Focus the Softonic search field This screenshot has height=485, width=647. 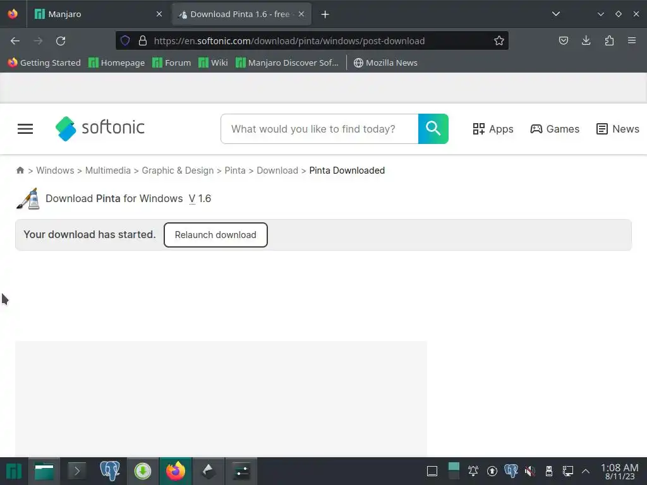pyautogui.click(x=320, y=129)
